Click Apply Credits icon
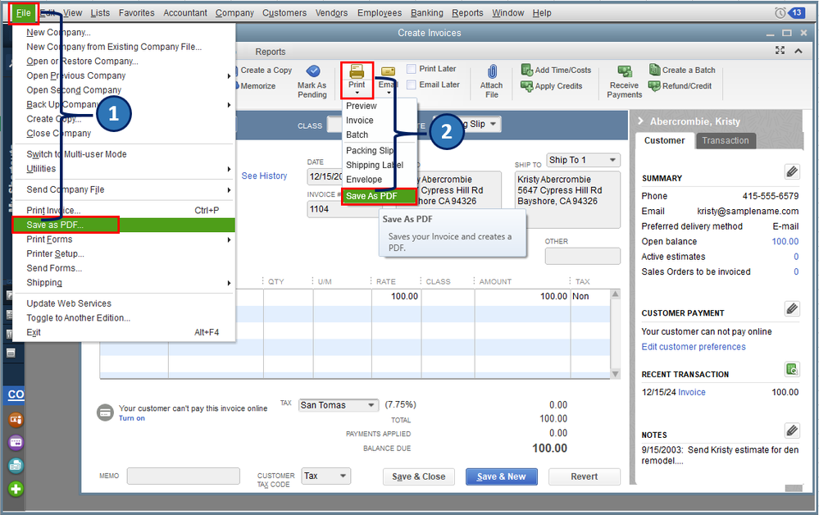The image size is (819, 515). tap(526, 85)
